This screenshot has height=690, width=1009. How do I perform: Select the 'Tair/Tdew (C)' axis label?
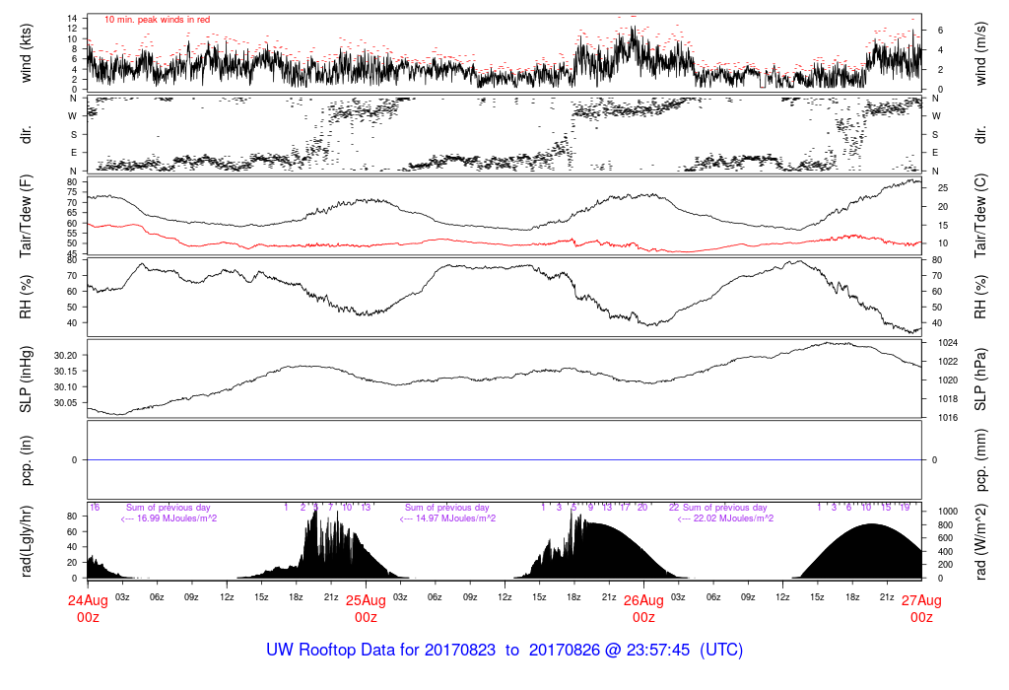click(980, 216)
